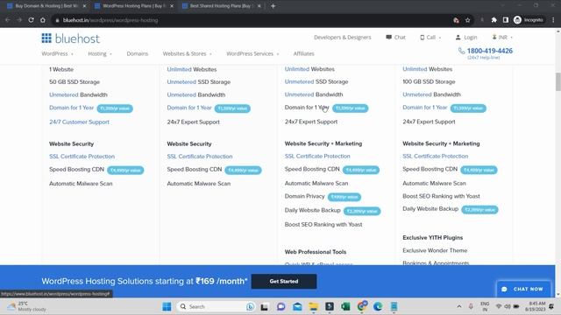Close the Best Shared Hosting Plans tab

click(x=259, y=6)
